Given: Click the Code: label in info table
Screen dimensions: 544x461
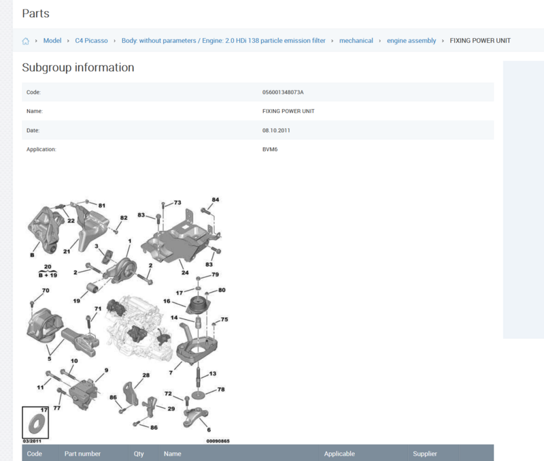Looking at the screenshot, I should (x=33, y=92).
